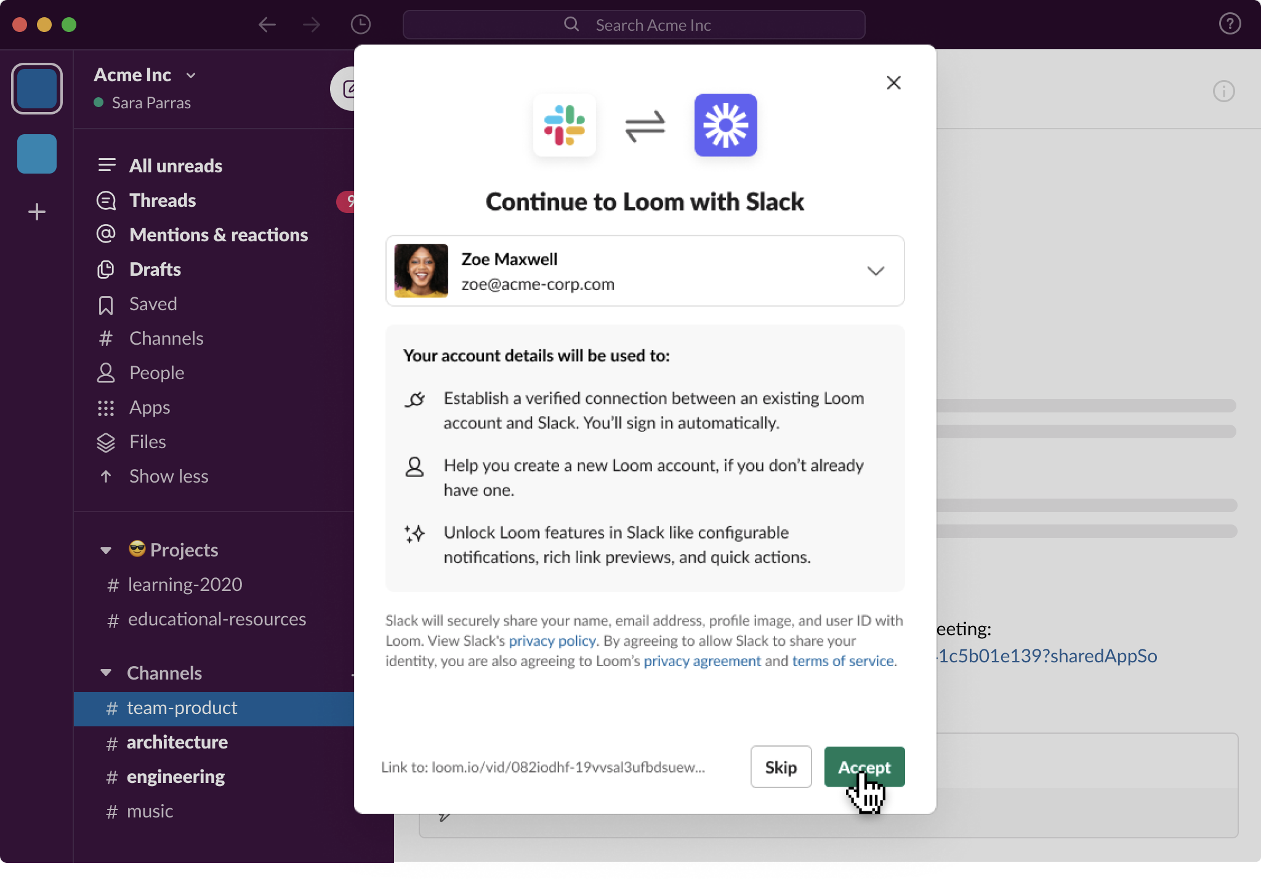
Task: Click the Slack app icon in dialog
Action: point(566,126)
